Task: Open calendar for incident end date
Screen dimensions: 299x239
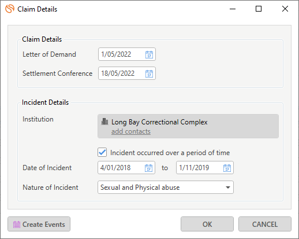Action: click(x=227, y=168)
